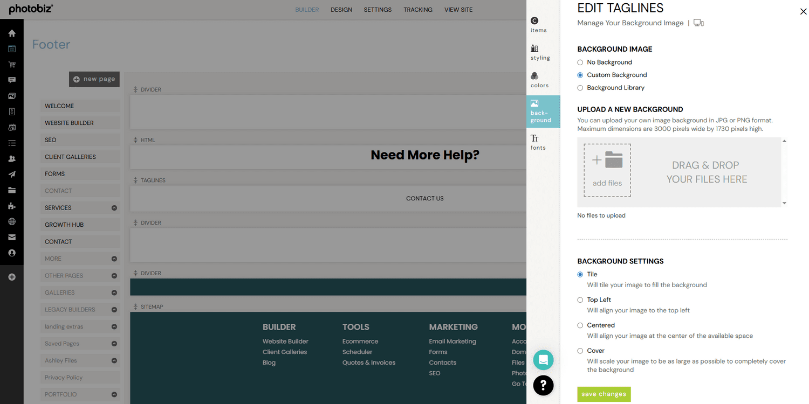Switch to the colors tab
809x404 pixels.
(539, 80)
